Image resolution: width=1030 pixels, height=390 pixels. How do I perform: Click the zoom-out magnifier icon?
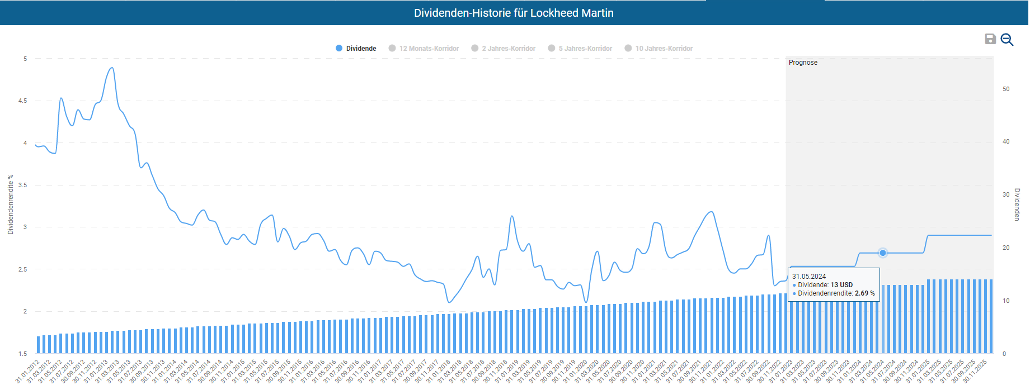click(x=1007, y=39)
